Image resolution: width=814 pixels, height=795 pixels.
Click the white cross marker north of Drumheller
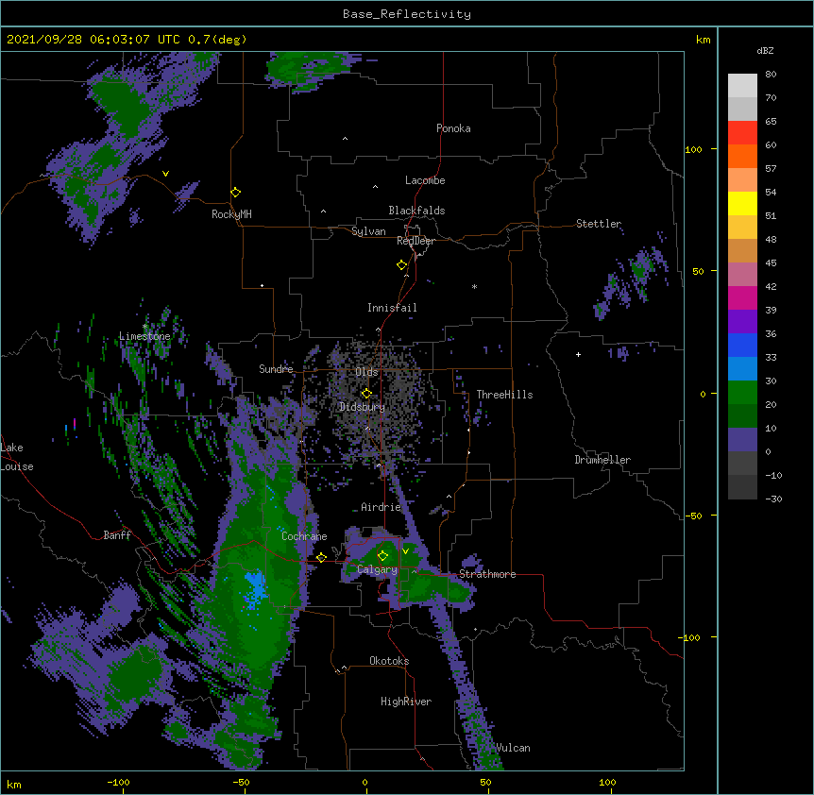578,354
